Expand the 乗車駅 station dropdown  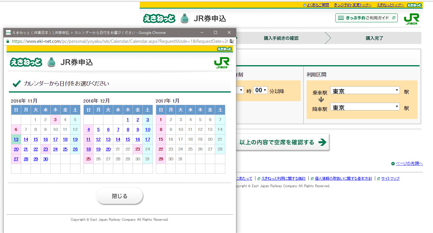click(x=365, y=90)
